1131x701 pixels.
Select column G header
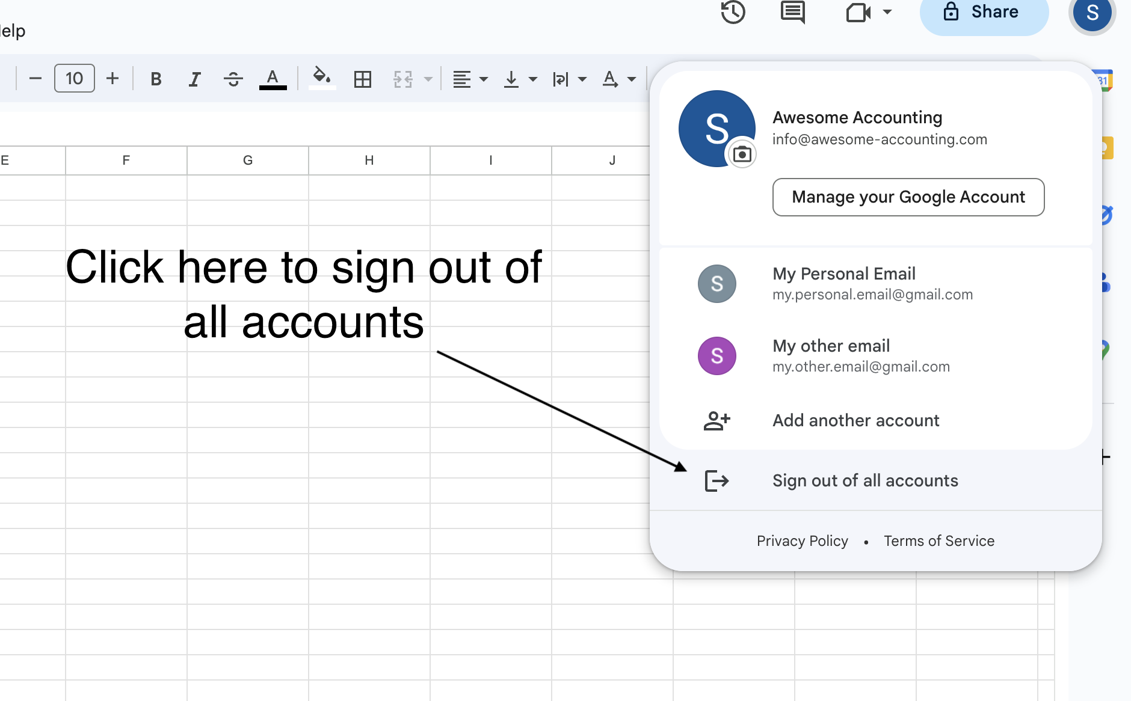pyautogui.click(x=248, y=160)
